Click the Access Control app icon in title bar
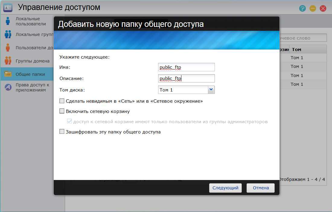This screenshot has height=212, width=332. pos(8,8)
